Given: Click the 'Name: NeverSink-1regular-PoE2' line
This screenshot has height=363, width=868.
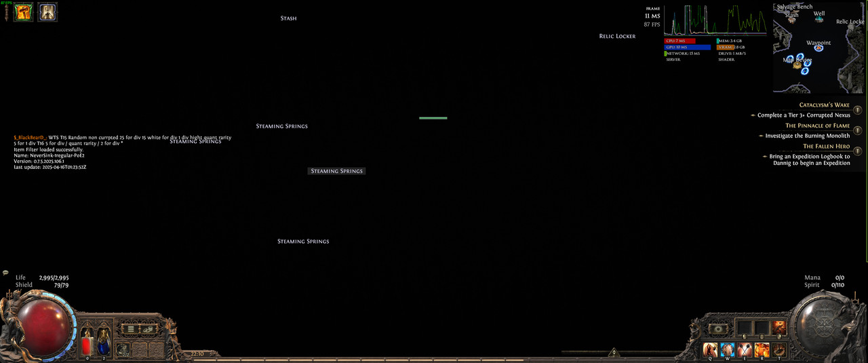Looking at the screenshot, I should (49, 155).
